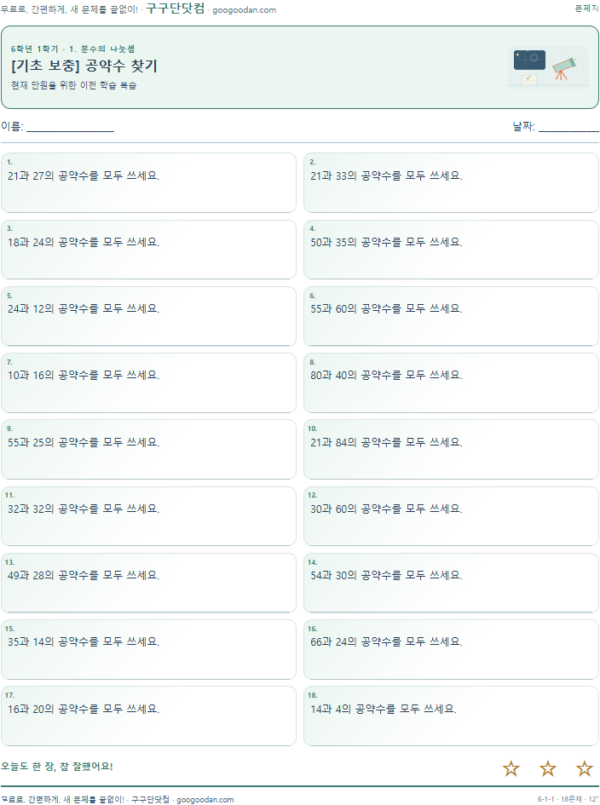Select problem 18: 14과 4의 공약수
Viewport: 600px width, 805px height.
coord(451,716)
